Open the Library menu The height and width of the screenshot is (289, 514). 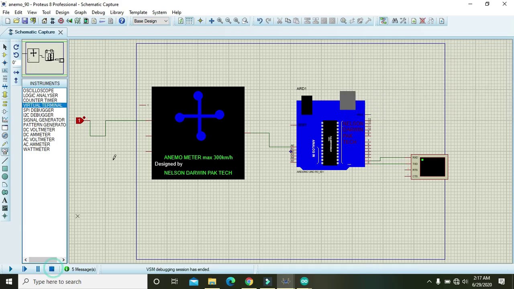point(117,12)
